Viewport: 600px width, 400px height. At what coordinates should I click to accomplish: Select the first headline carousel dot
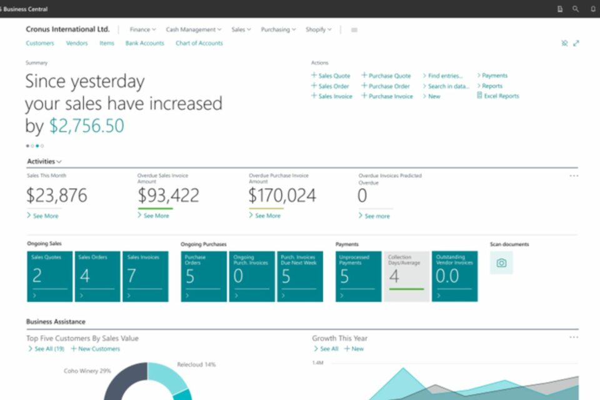[x=27, y=146]
